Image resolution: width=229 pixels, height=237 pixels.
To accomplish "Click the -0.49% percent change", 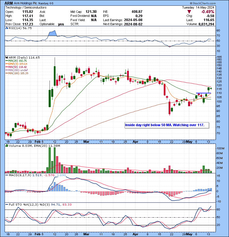I will coord(208,12).
